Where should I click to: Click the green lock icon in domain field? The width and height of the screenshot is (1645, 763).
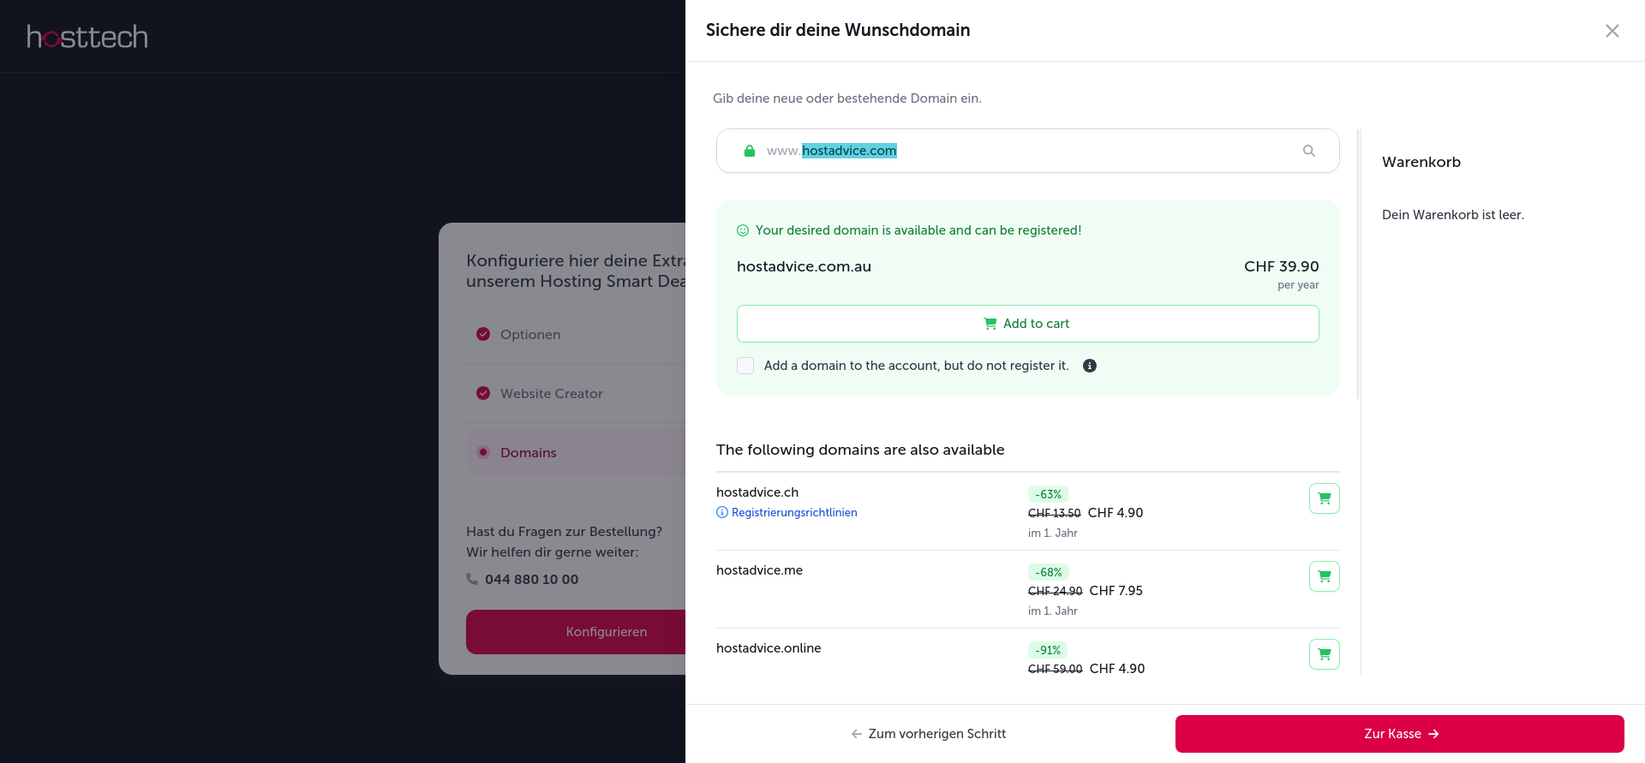point(750,151)
